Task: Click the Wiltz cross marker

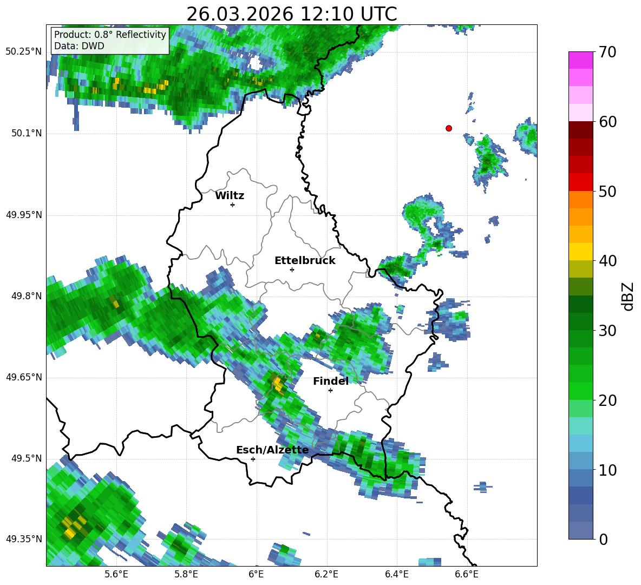Action: coord(233,205)
